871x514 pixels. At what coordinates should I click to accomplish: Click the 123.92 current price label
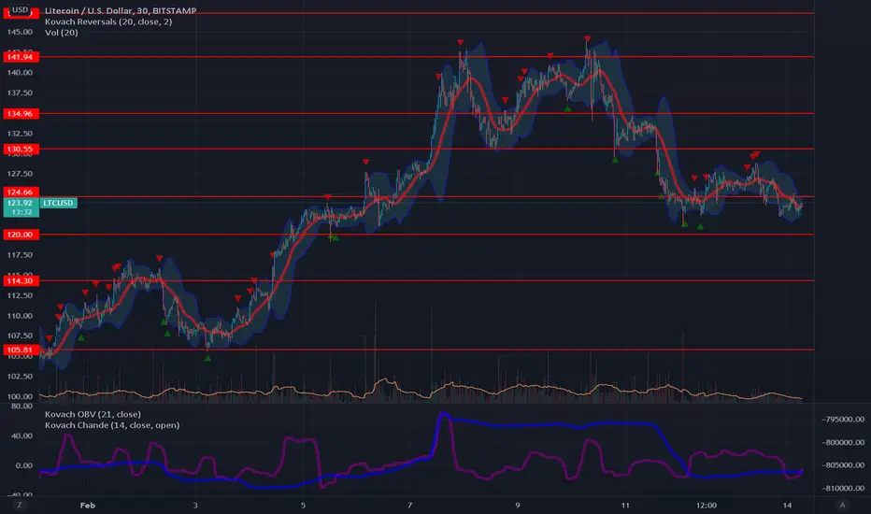(x=20, y=203)
